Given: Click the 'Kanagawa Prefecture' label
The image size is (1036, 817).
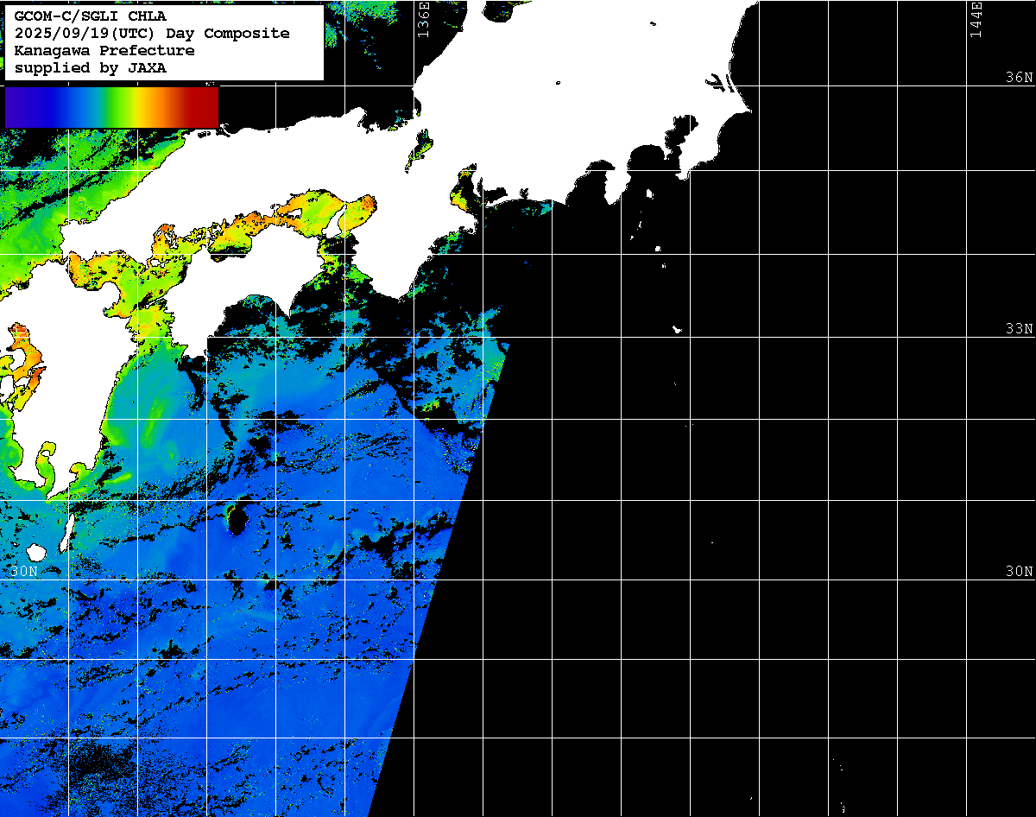Looking at the screenshot, I should tap(104, 51).
